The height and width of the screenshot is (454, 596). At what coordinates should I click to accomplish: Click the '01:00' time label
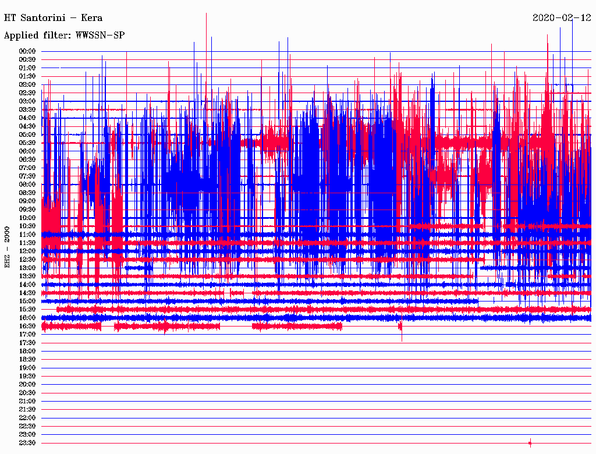click(27, 68)
